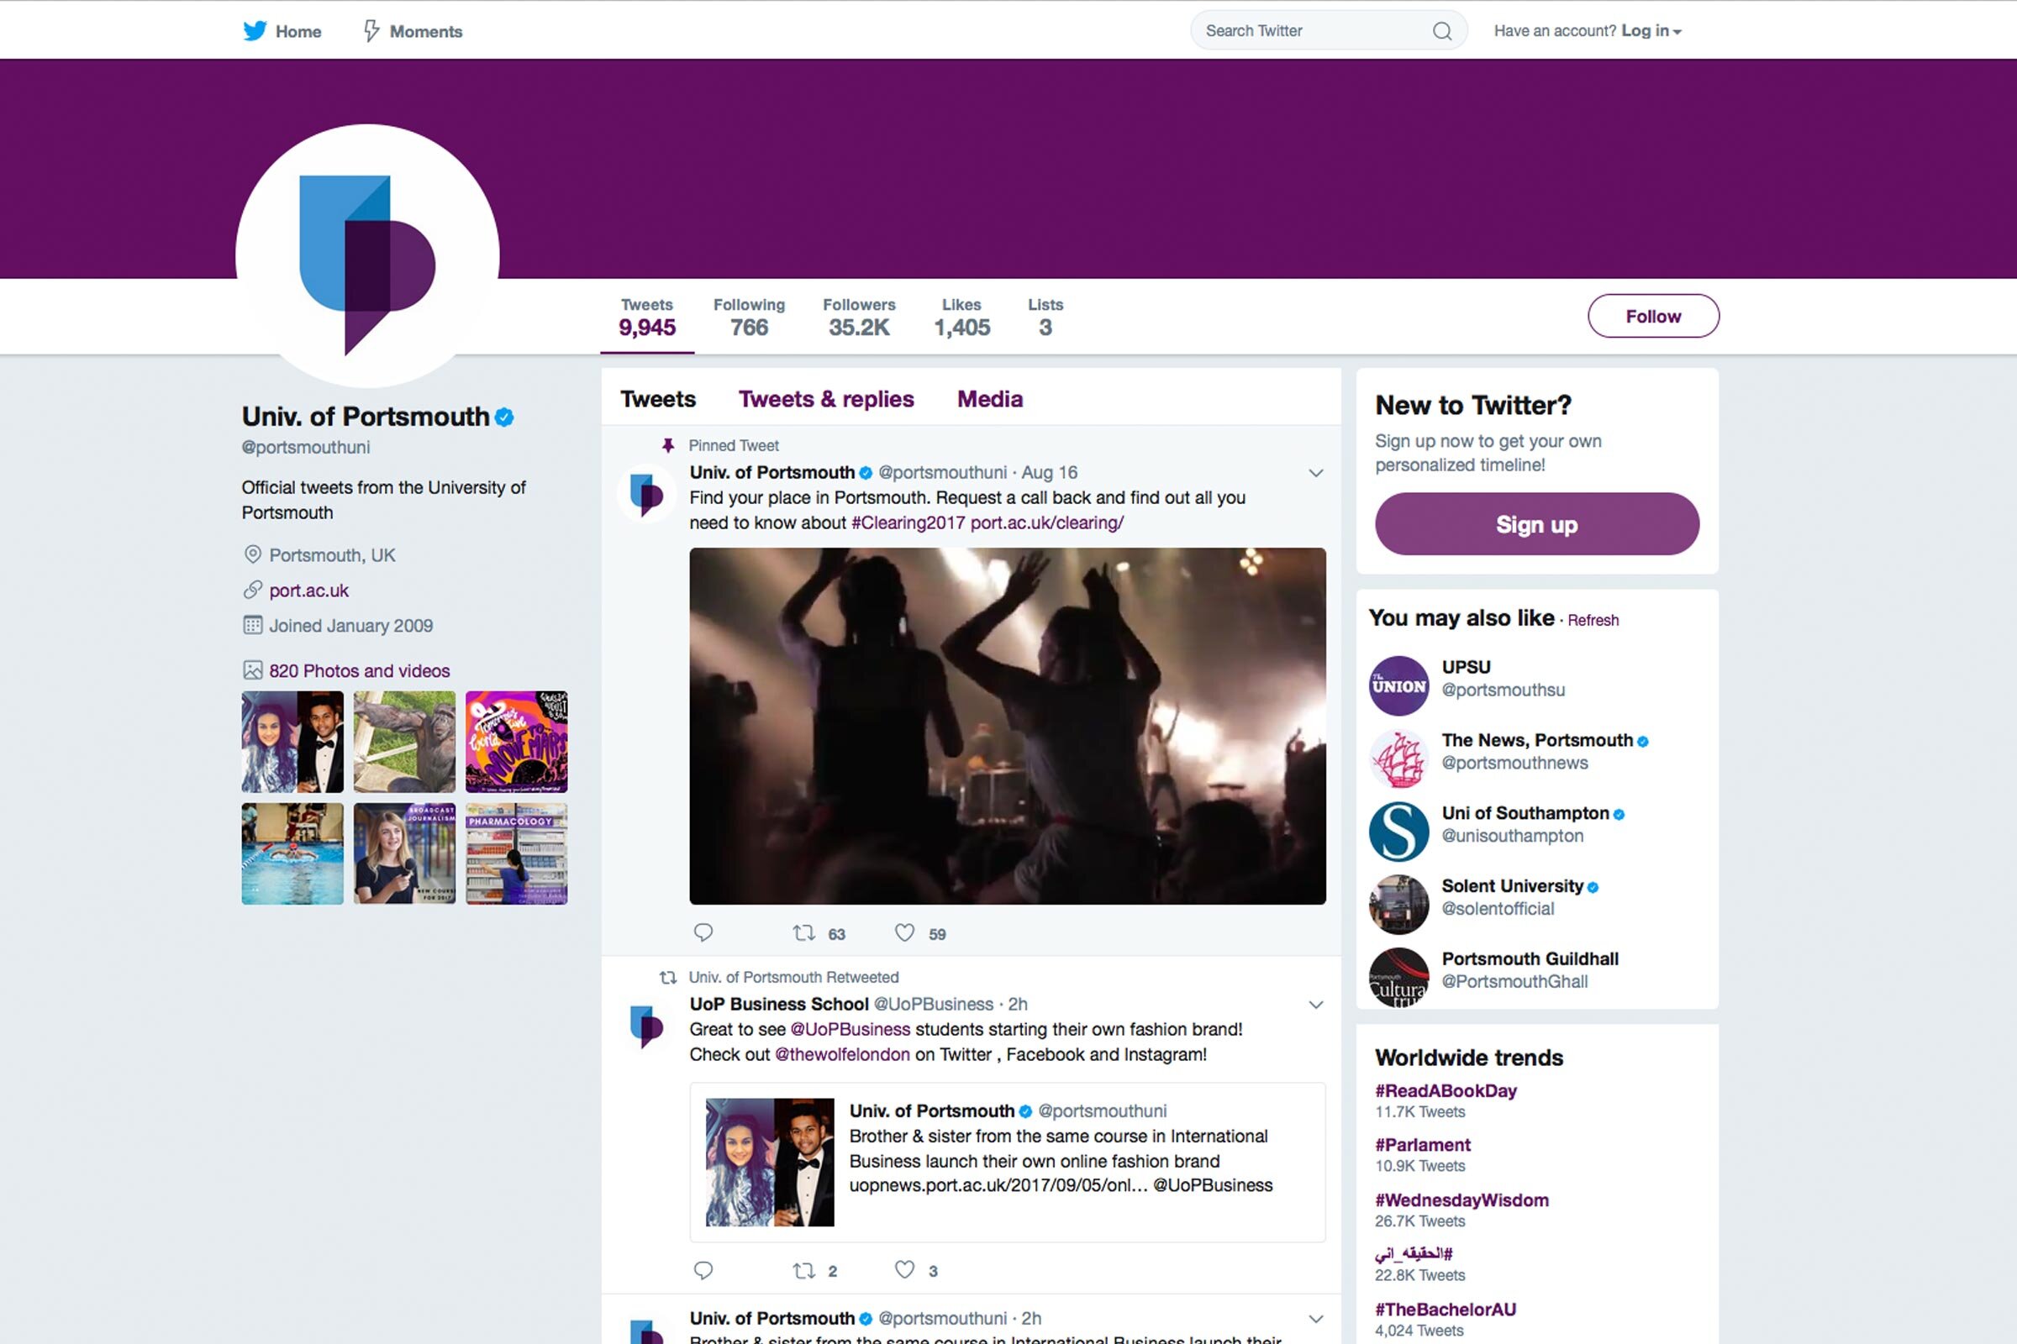Click the Arabic hashtag trend
2017x1344 pixels.
click(x=1414, y=1253)
